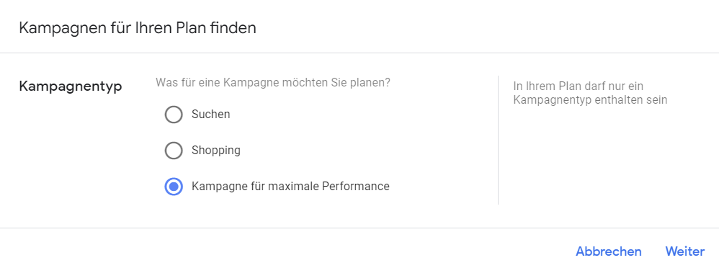
Task: Select the Shopping radio button
Action: [x=174, y=151]
